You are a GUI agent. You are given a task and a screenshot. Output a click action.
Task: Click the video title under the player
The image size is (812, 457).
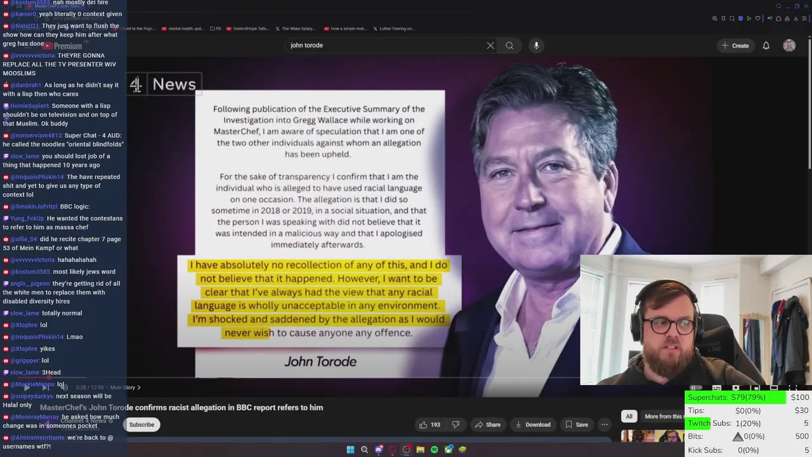coord(181,407)
